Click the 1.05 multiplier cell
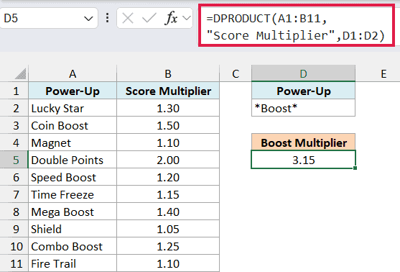This screenshot has height=272, width=400. [x=168, y=229]
